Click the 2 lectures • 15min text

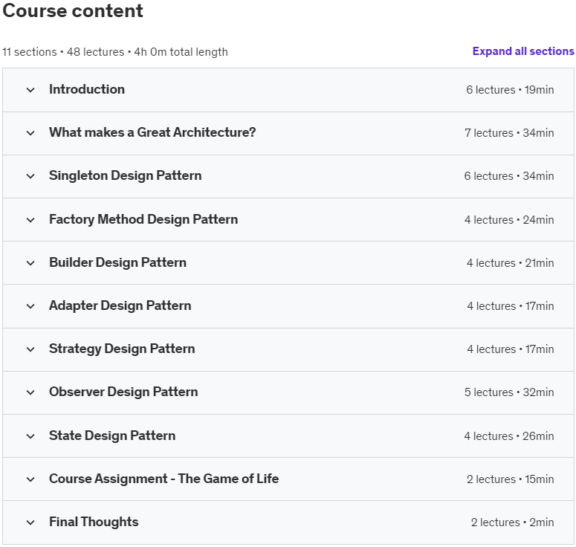[x=511, y=479]
